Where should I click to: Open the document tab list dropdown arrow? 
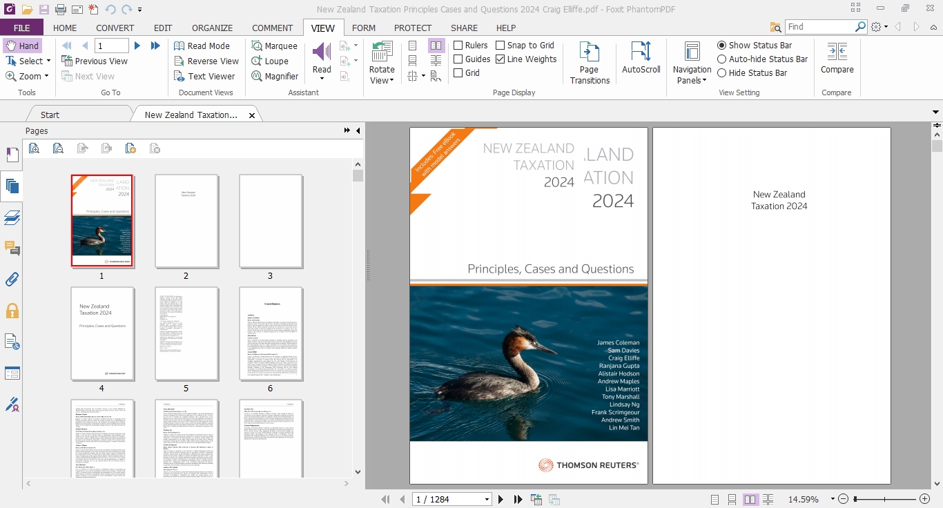936,113
